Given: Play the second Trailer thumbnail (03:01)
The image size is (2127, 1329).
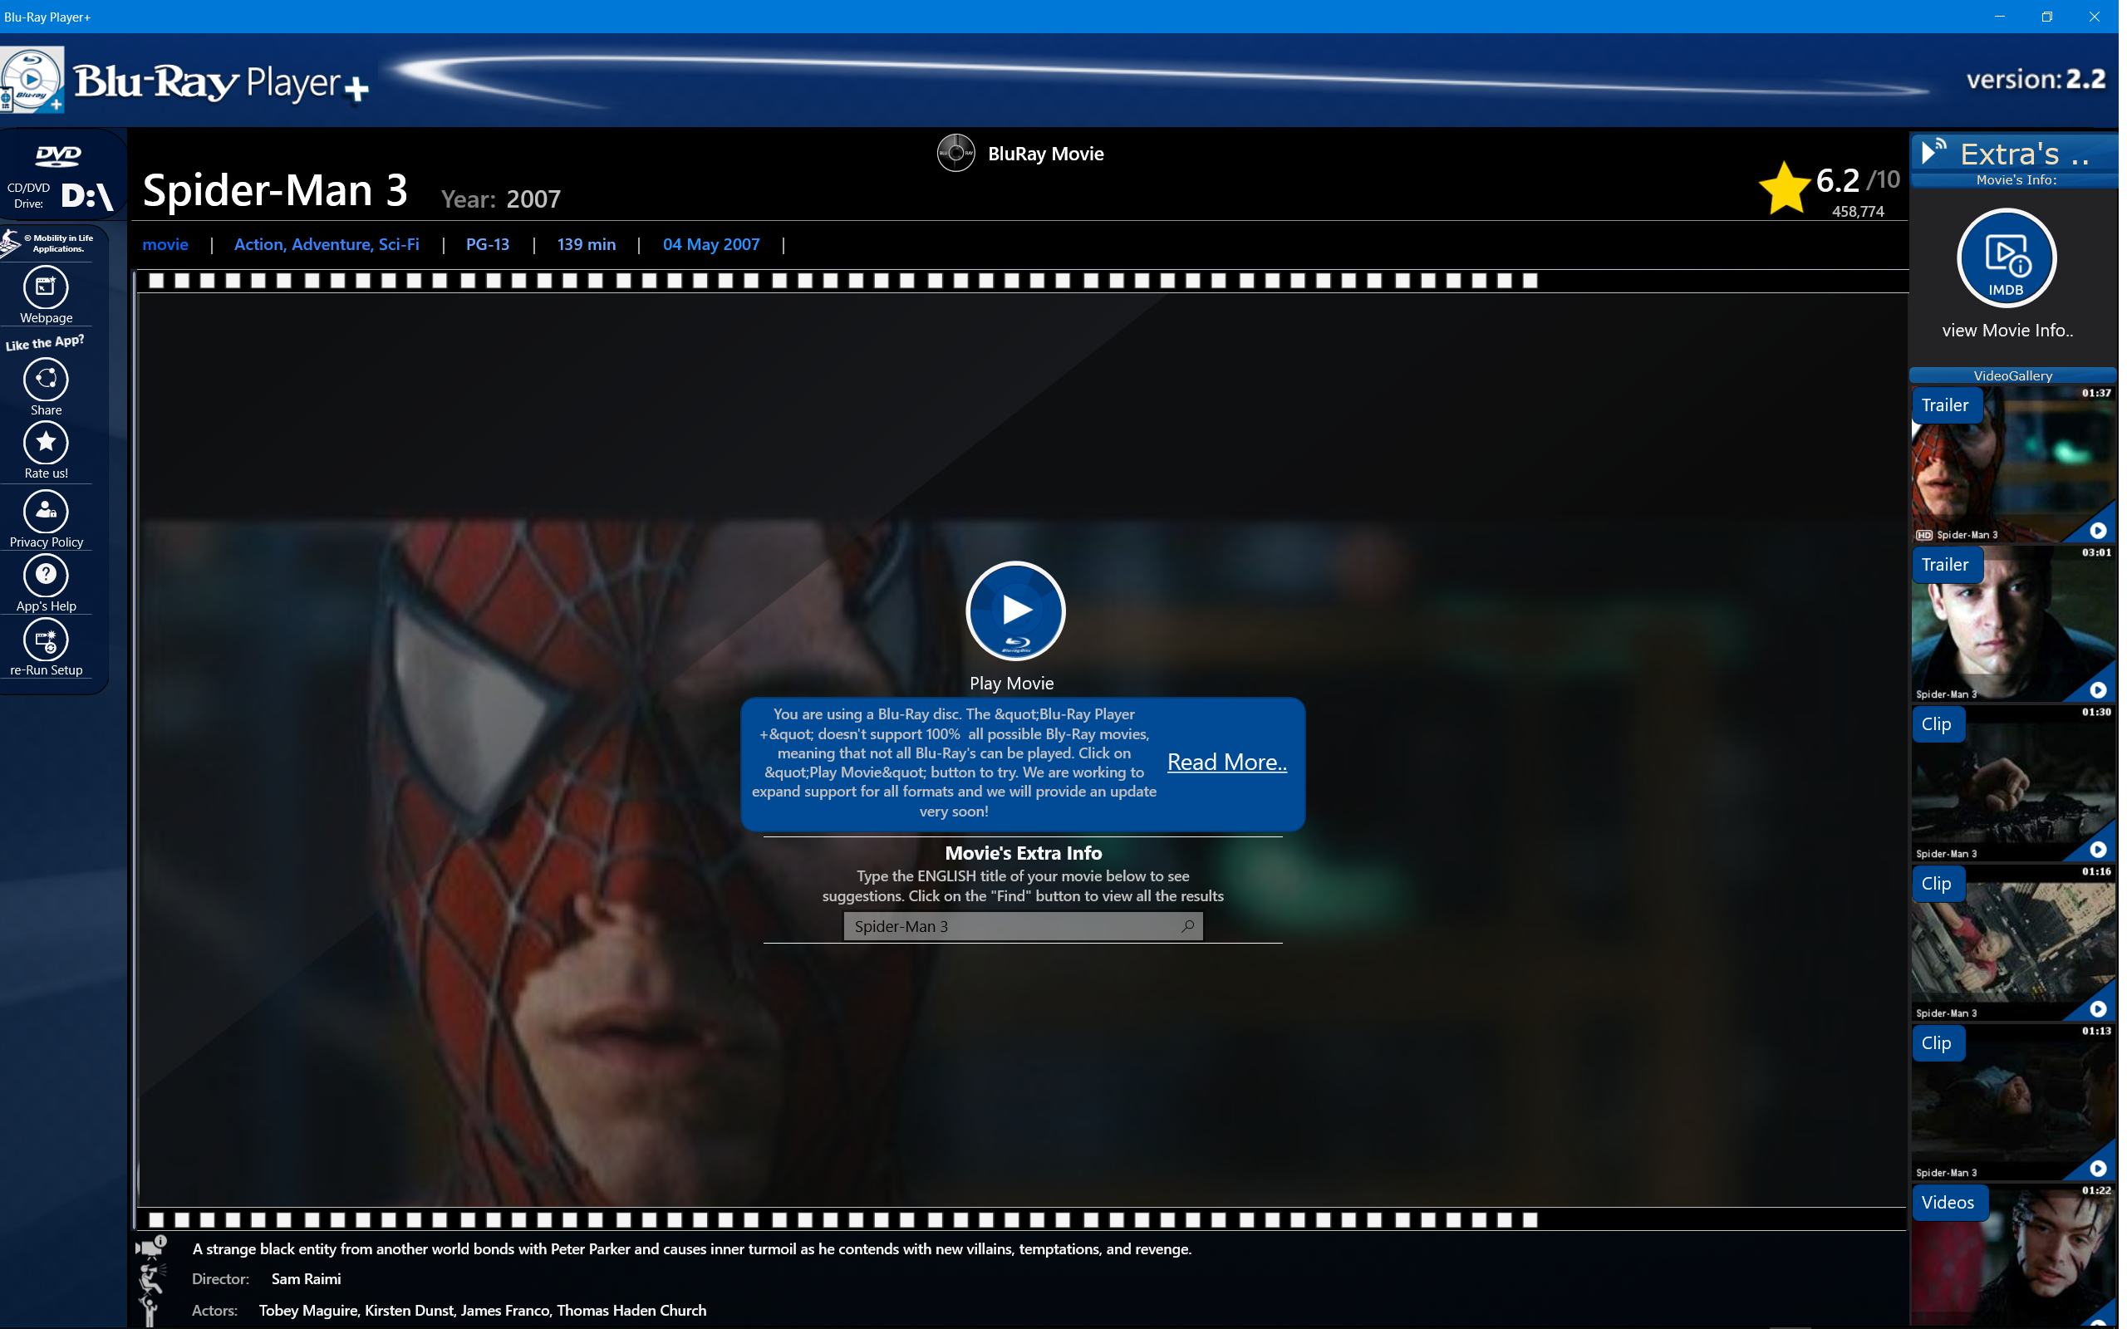Looking at the screenshot, I should point(2012,625).
